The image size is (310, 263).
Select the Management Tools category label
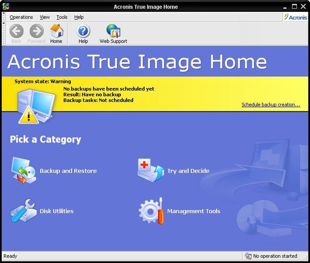(x=194, y=211)
